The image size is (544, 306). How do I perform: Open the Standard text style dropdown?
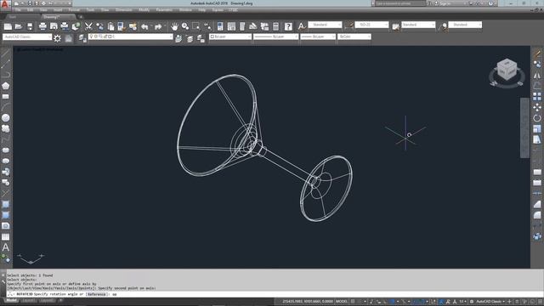coord(325,25)
